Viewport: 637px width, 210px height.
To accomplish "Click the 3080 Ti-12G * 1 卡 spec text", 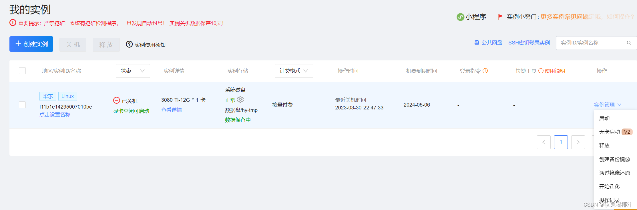I will click(x=183, y=100).
